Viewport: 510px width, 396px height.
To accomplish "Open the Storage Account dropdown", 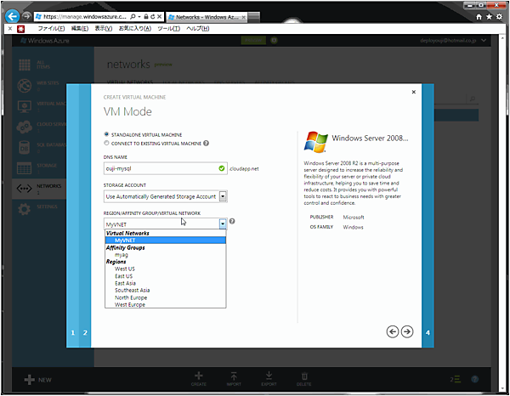I will pos(166,196).
